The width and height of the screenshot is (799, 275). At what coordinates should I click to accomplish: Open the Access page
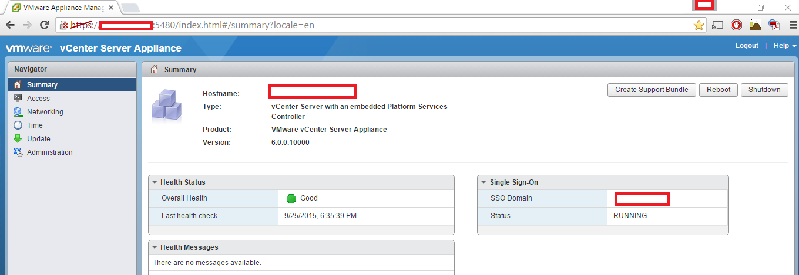(38, 99)
